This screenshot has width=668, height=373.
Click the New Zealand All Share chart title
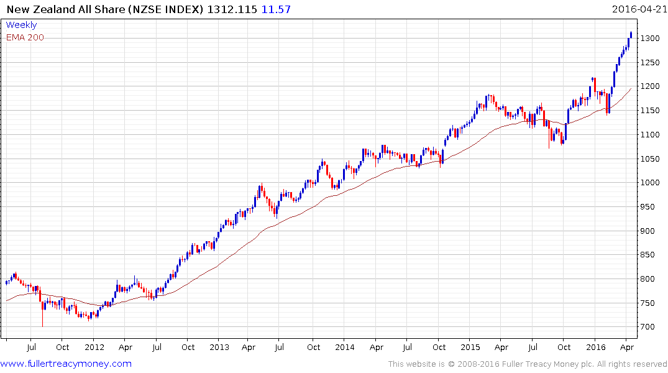105,9
